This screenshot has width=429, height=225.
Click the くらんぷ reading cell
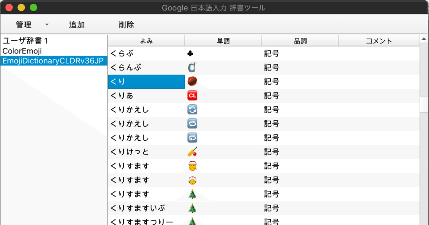point(146,68)
